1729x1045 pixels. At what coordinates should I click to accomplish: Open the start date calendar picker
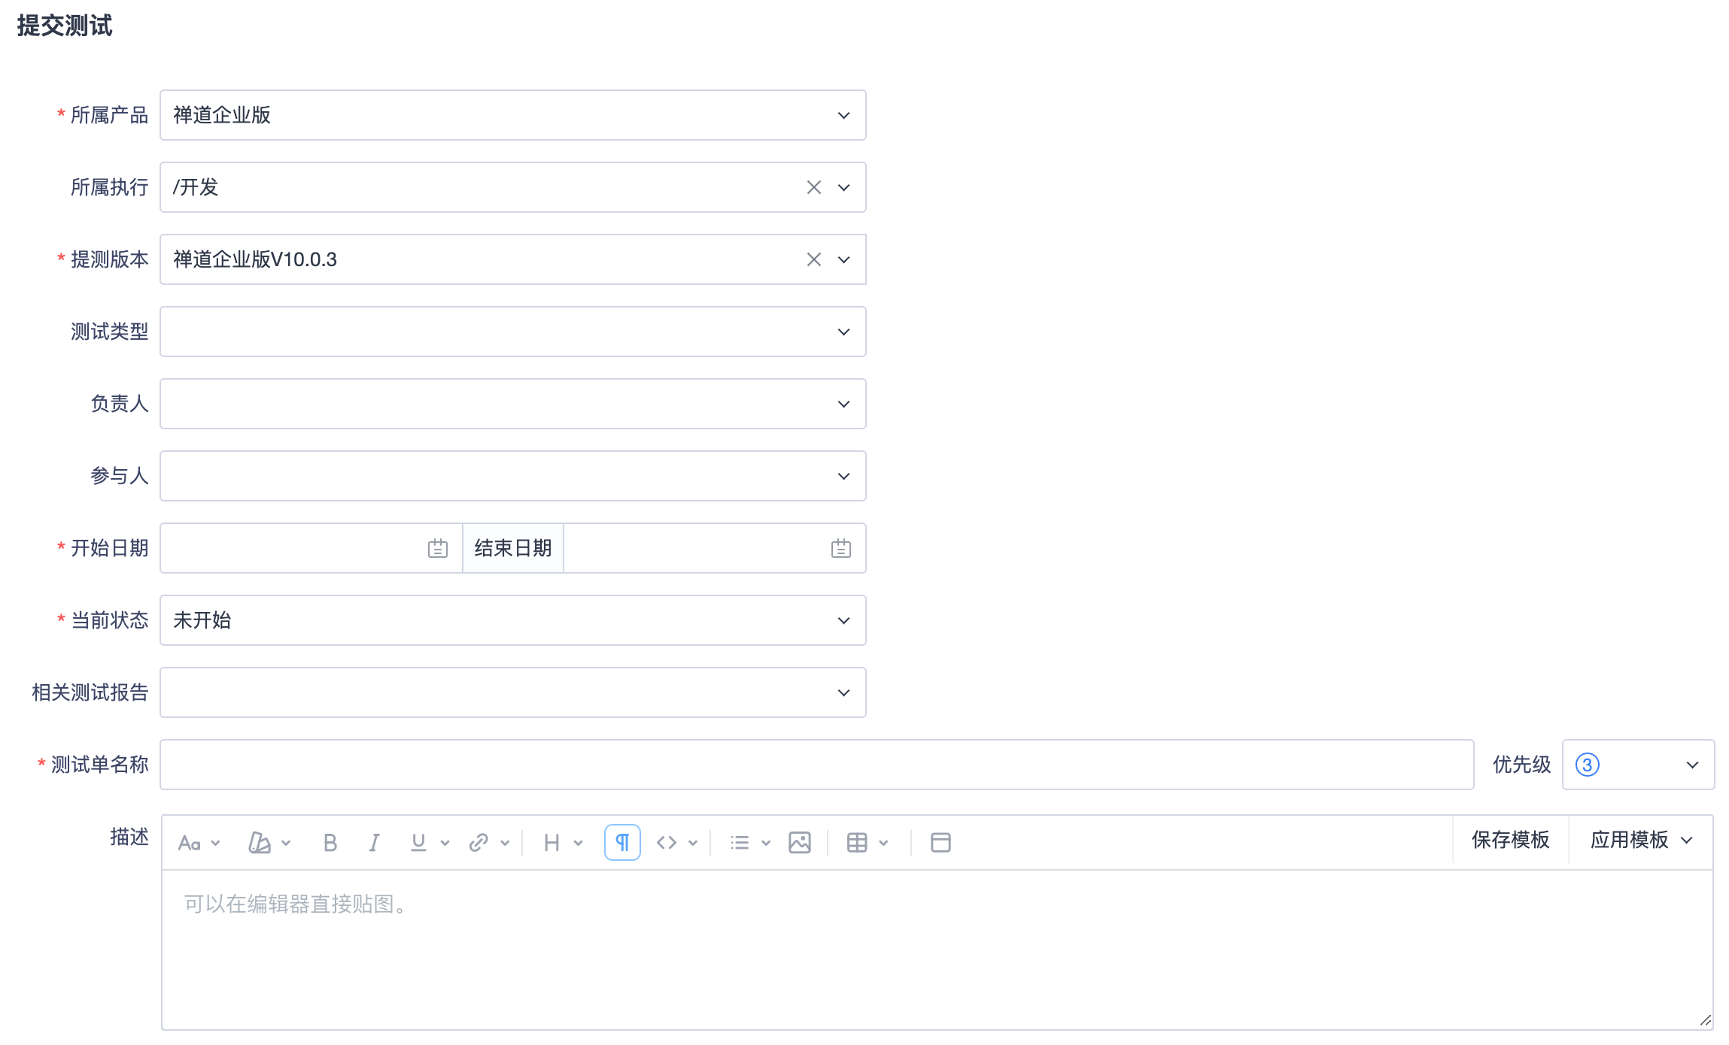point(438,549)
